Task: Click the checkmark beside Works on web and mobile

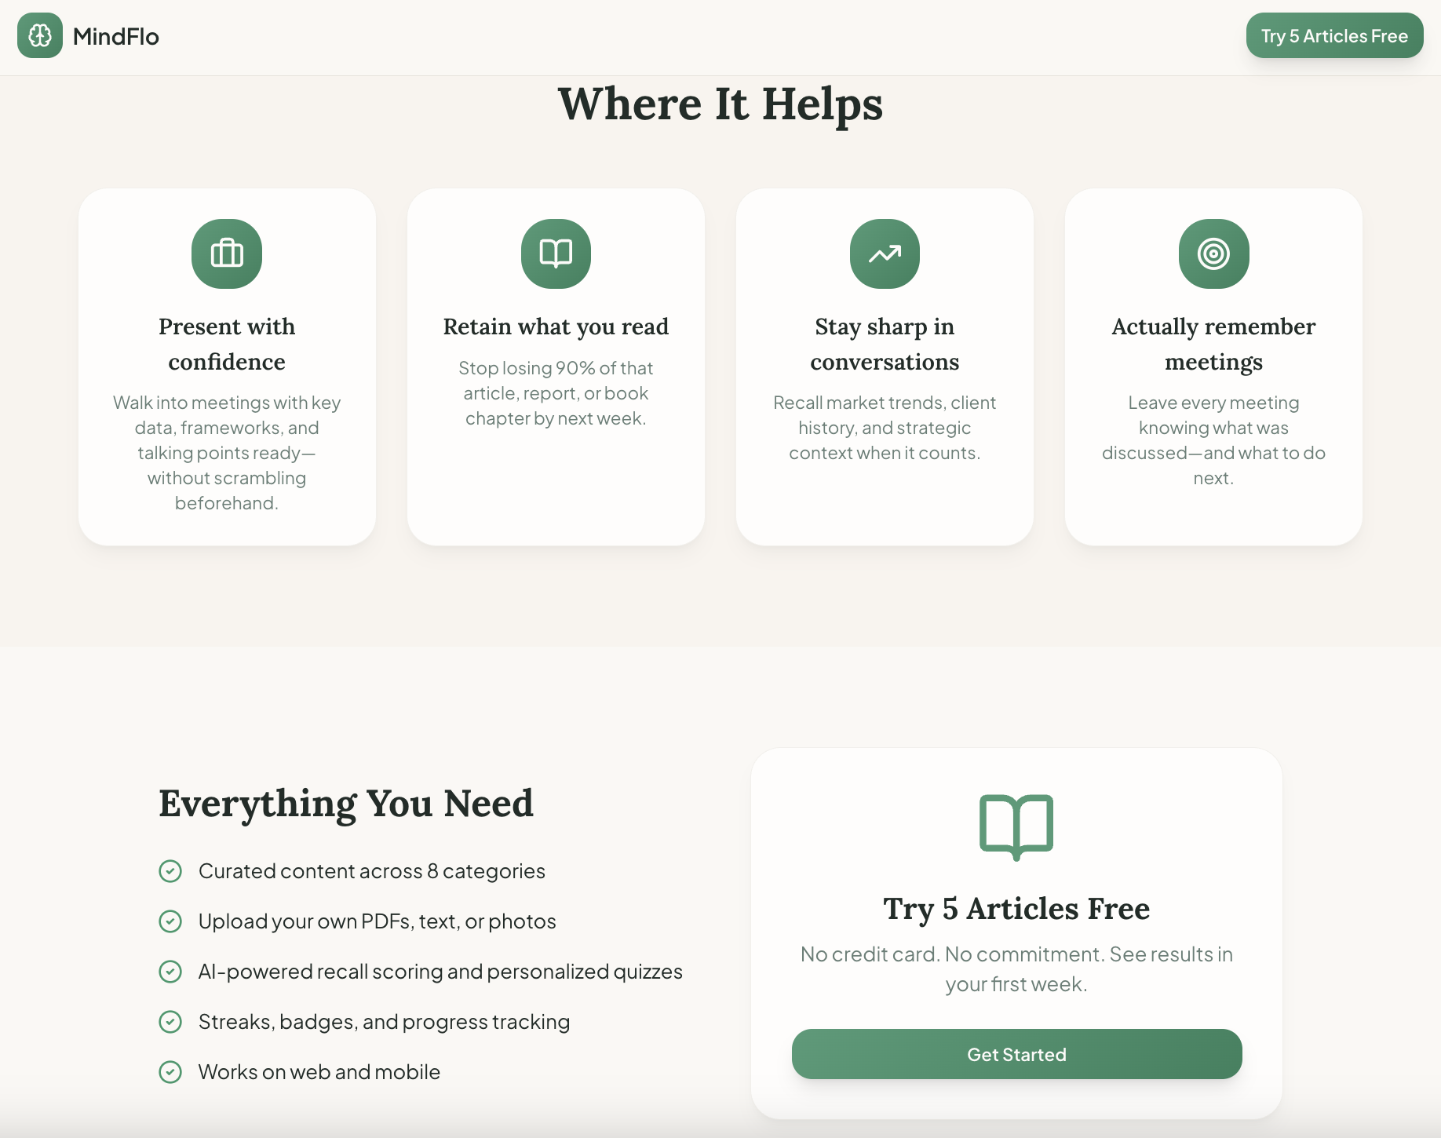Action: (x=170, y=1072)
